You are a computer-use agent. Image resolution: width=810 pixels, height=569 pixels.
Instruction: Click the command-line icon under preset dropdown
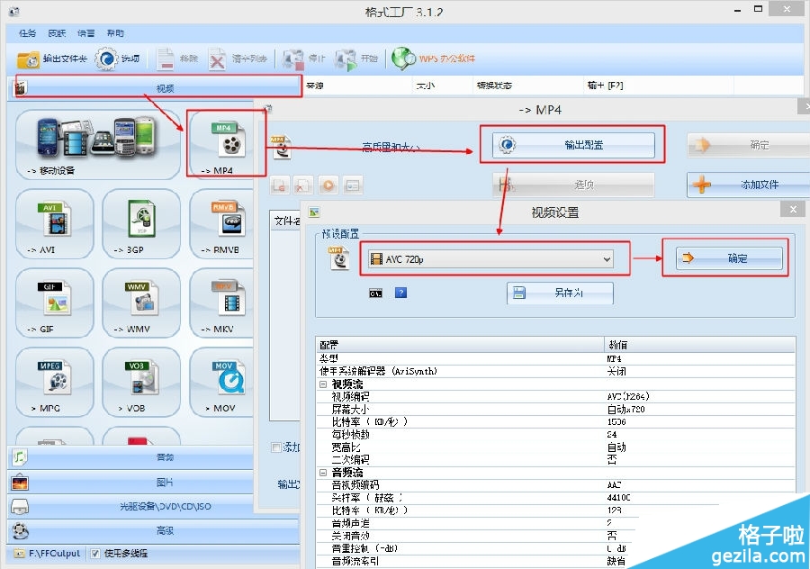[375, 294]
